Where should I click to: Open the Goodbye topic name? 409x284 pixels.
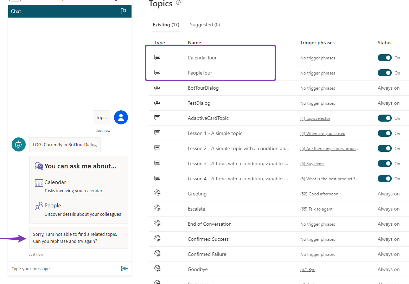click(198, 269)
